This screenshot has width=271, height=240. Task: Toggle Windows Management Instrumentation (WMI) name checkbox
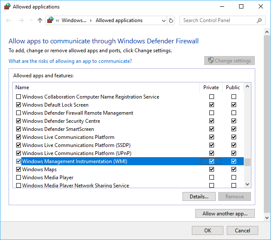point(18,161)
